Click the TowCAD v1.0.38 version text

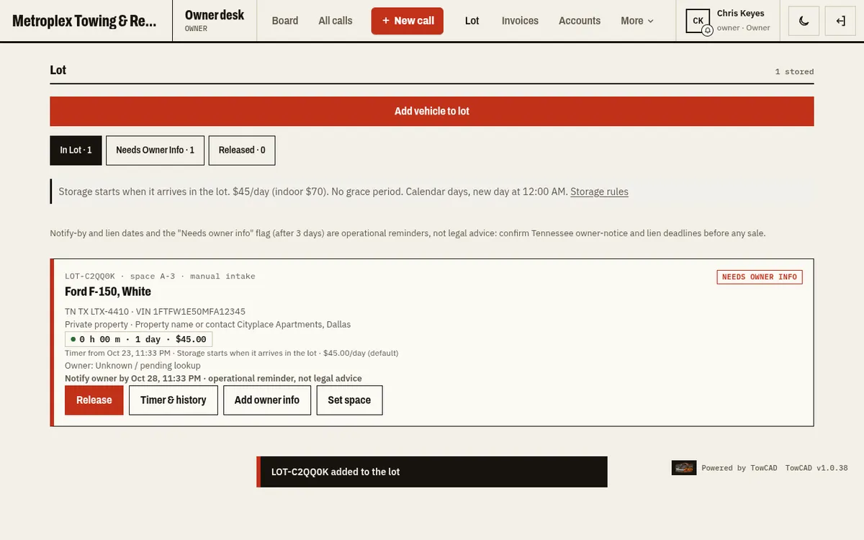pyautogui.click(x=816, y=468)
